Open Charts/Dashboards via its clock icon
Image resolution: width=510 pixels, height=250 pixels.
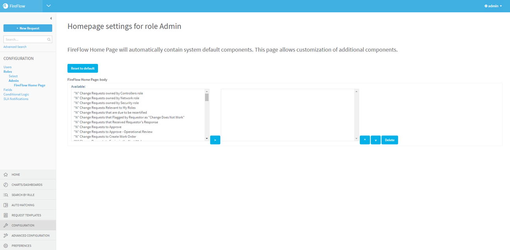6,185
